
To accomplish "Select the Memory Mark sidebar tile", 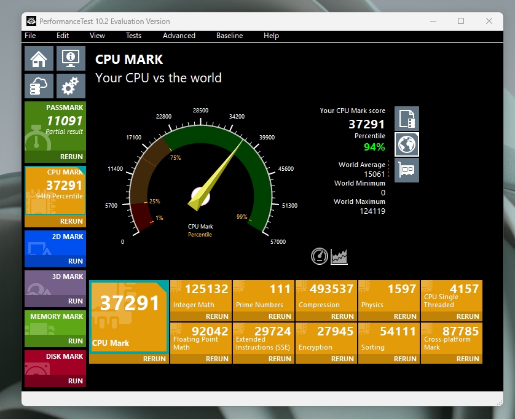I will click(55, 323).
